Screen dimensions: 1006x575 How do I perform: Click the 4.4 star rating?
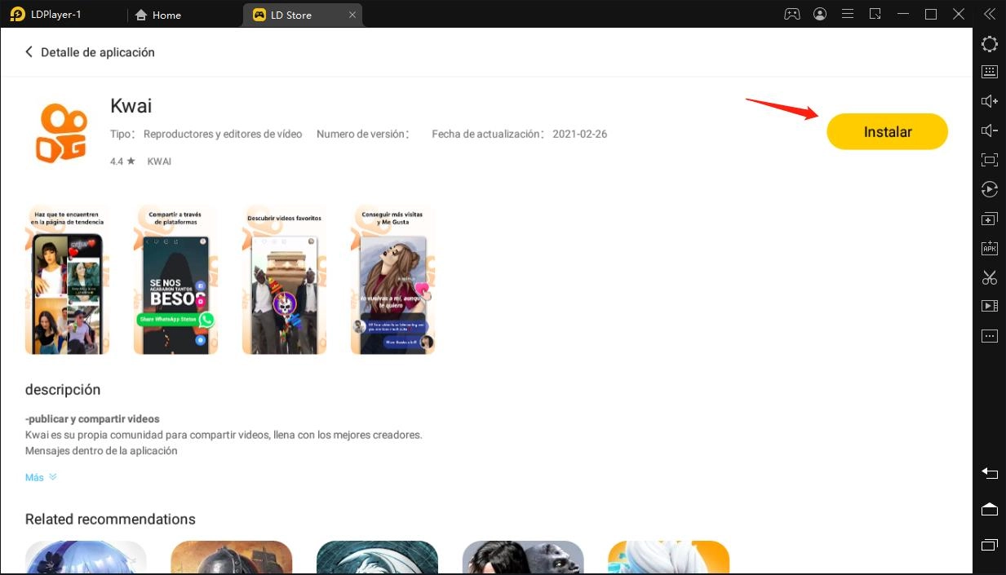pos(122,161)
